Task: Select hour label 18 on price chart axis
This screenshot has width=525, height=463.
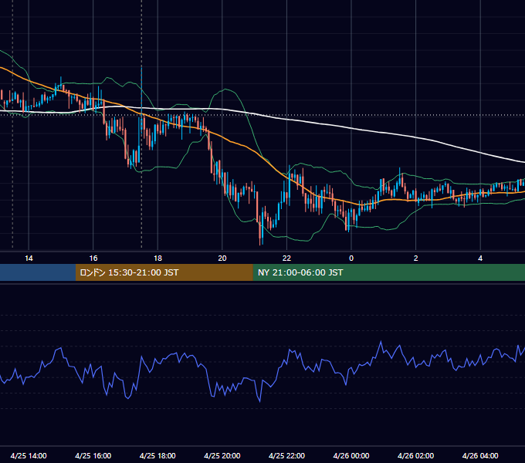Action: click(x=157, y=259)
